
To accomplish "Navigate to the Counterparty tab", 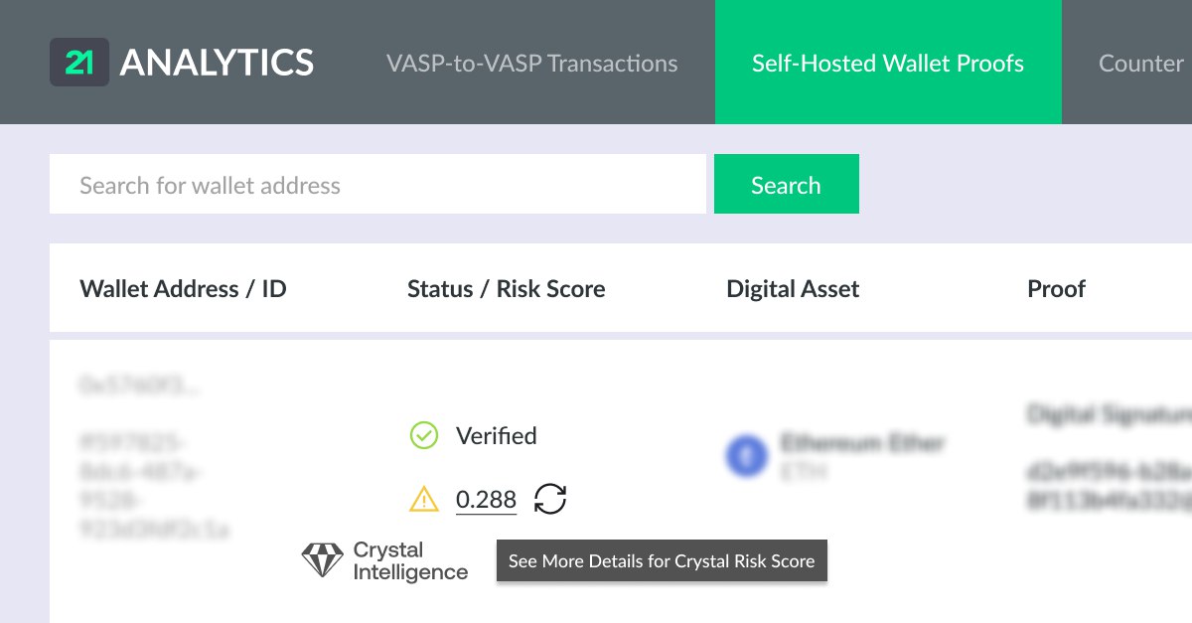I will coord(1140,63).
